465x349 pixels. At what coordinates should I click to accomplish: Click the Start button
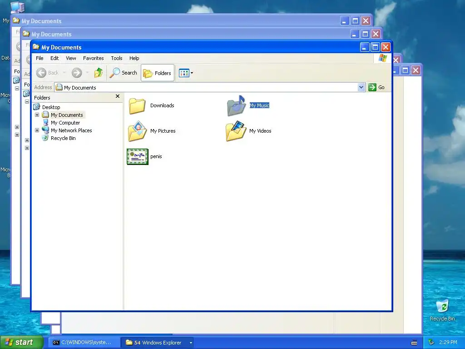pos(21,343)
